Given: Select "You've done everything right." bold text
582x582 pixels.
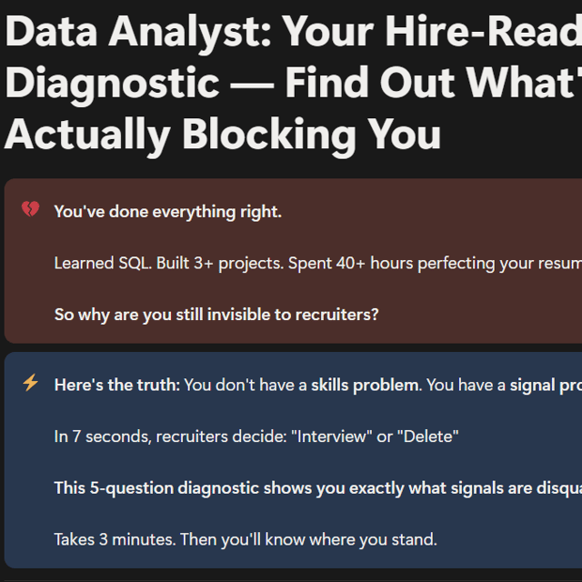Looking at the screenshot, I should point(168,212).
